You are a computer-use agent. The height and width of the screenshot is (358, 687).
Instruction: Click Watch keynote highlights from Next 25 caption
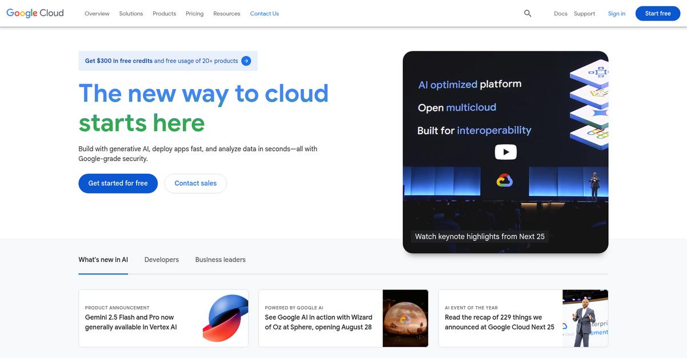point(480,236)
